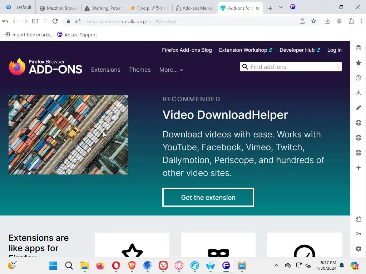Open File Explorer from taskbar

click(84, 265)
